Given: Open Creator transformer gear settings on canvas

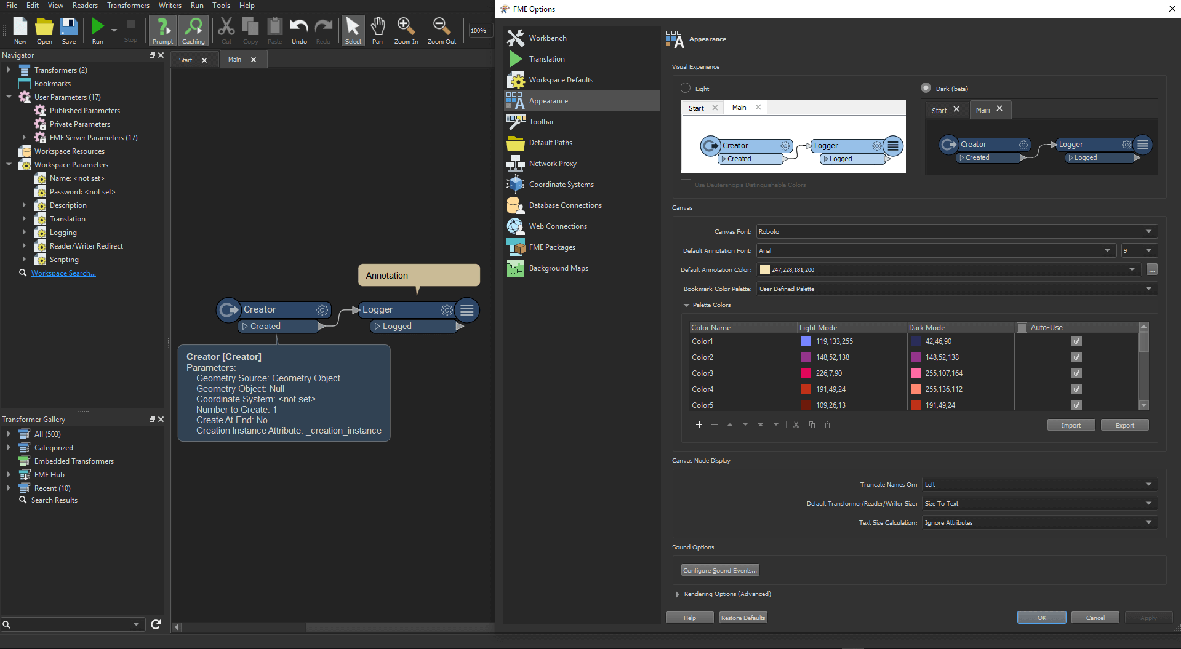Looking at the screenshot, I should (322, 310).
